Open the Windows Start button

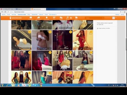pos(2,85)
